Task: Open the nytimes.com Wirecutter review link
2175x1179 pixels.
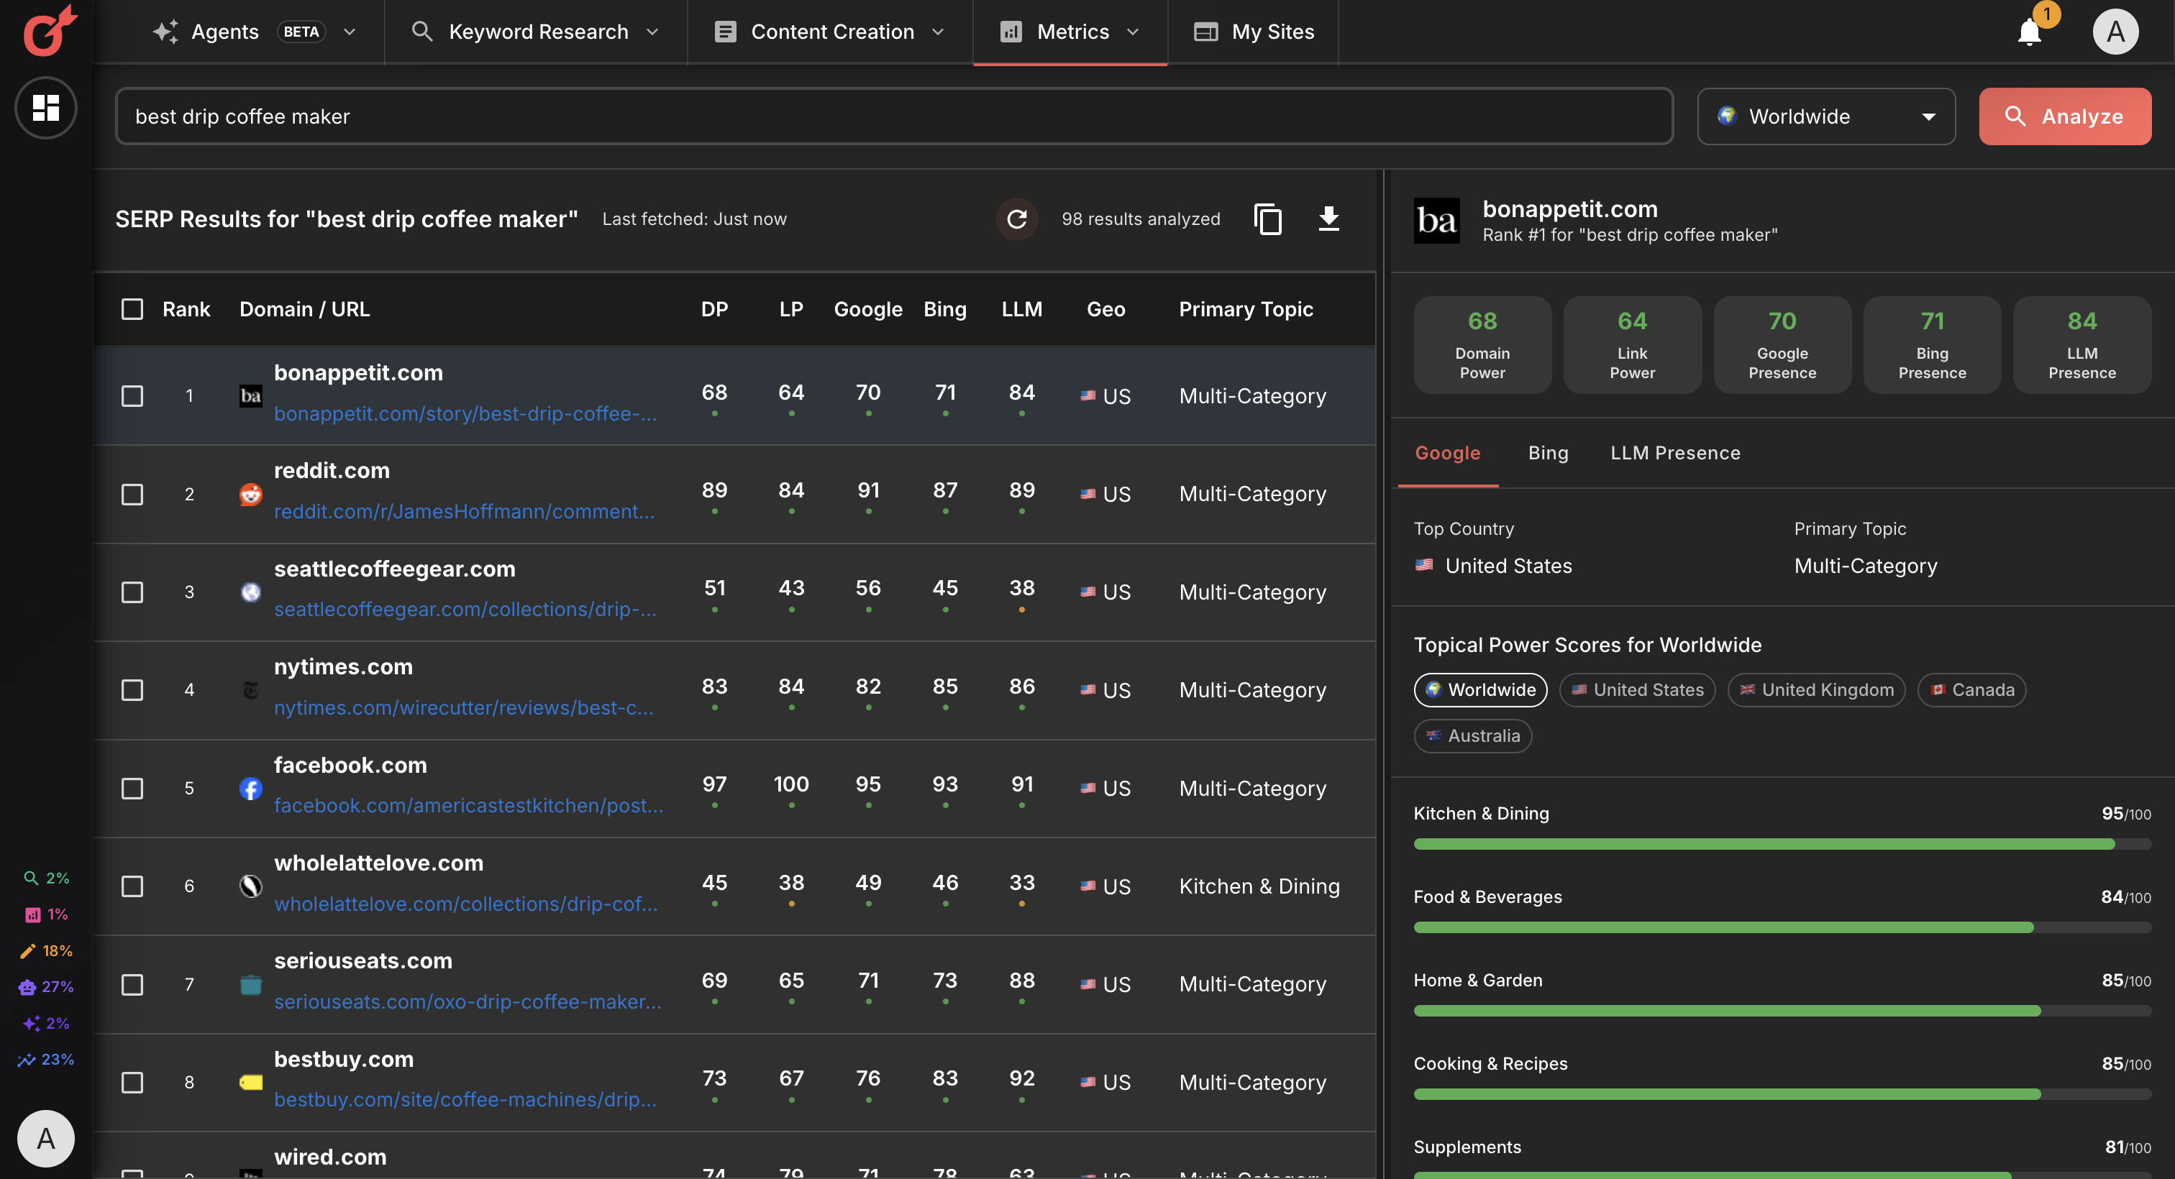Action: tap(465, 708)
